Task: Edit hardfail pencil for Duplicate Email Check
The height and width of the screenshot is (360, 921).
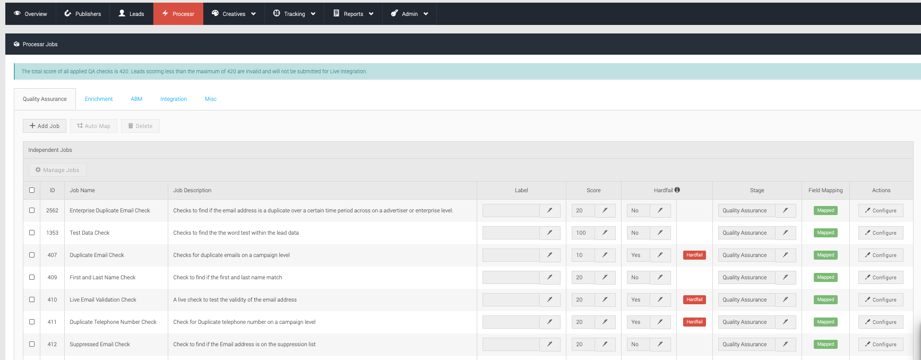Action: [x=660, y=255]
